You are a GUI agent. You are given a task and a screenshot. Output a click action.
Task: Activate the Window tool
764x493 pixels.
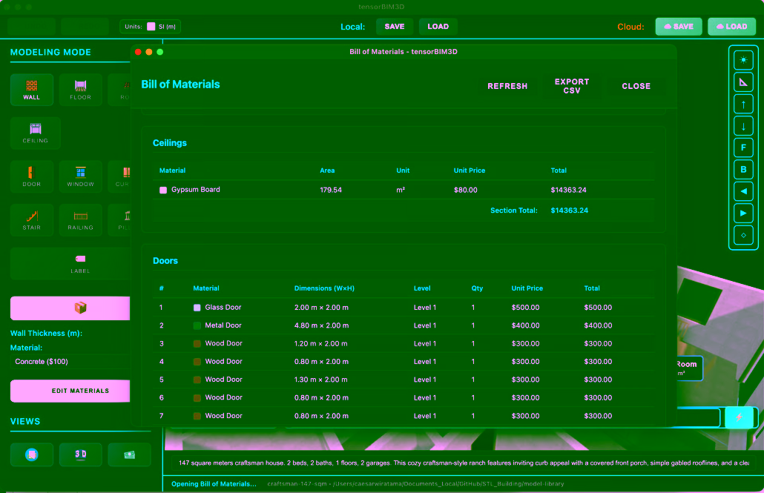80,176
